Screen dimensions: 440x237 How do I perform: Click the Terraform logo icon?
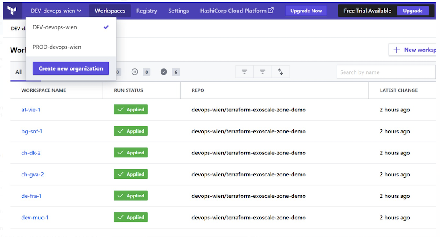pyautogui.click(x=12, y=11)
